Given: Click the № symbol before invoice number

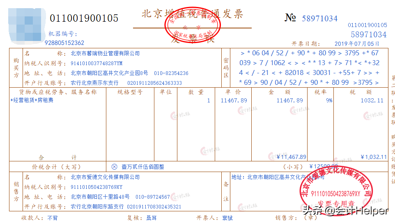Looking at the screenshot, I should coord(290,18).
